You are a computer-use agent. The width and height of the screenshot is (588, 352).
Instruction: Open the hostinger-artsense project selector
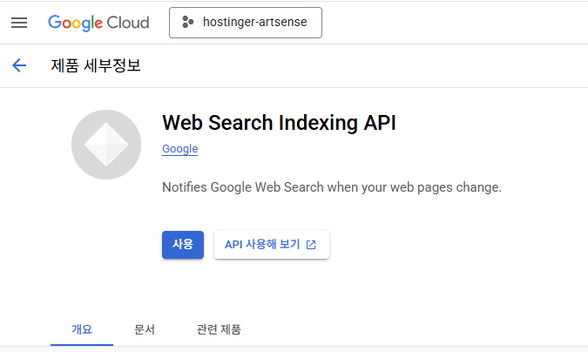(246, 23)
